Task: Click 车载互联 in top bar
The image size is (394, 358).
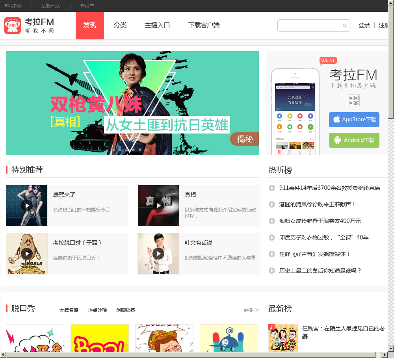Action: tap(50, 6)
